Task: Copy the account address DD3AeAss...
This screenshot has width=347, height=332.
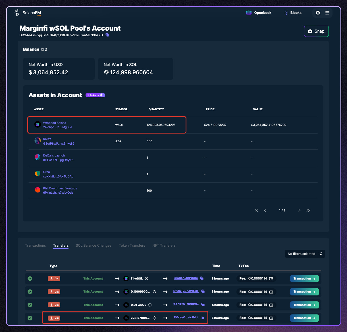Action: pyautogui.click(x=107, y=35)
